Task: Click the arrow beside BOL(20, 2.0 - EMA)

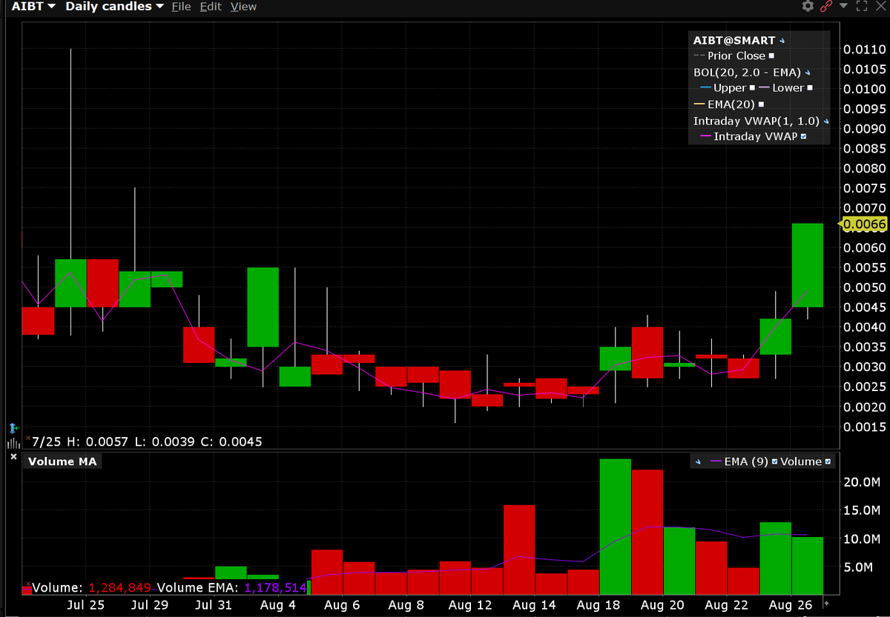Action: (x=807, y=73)
